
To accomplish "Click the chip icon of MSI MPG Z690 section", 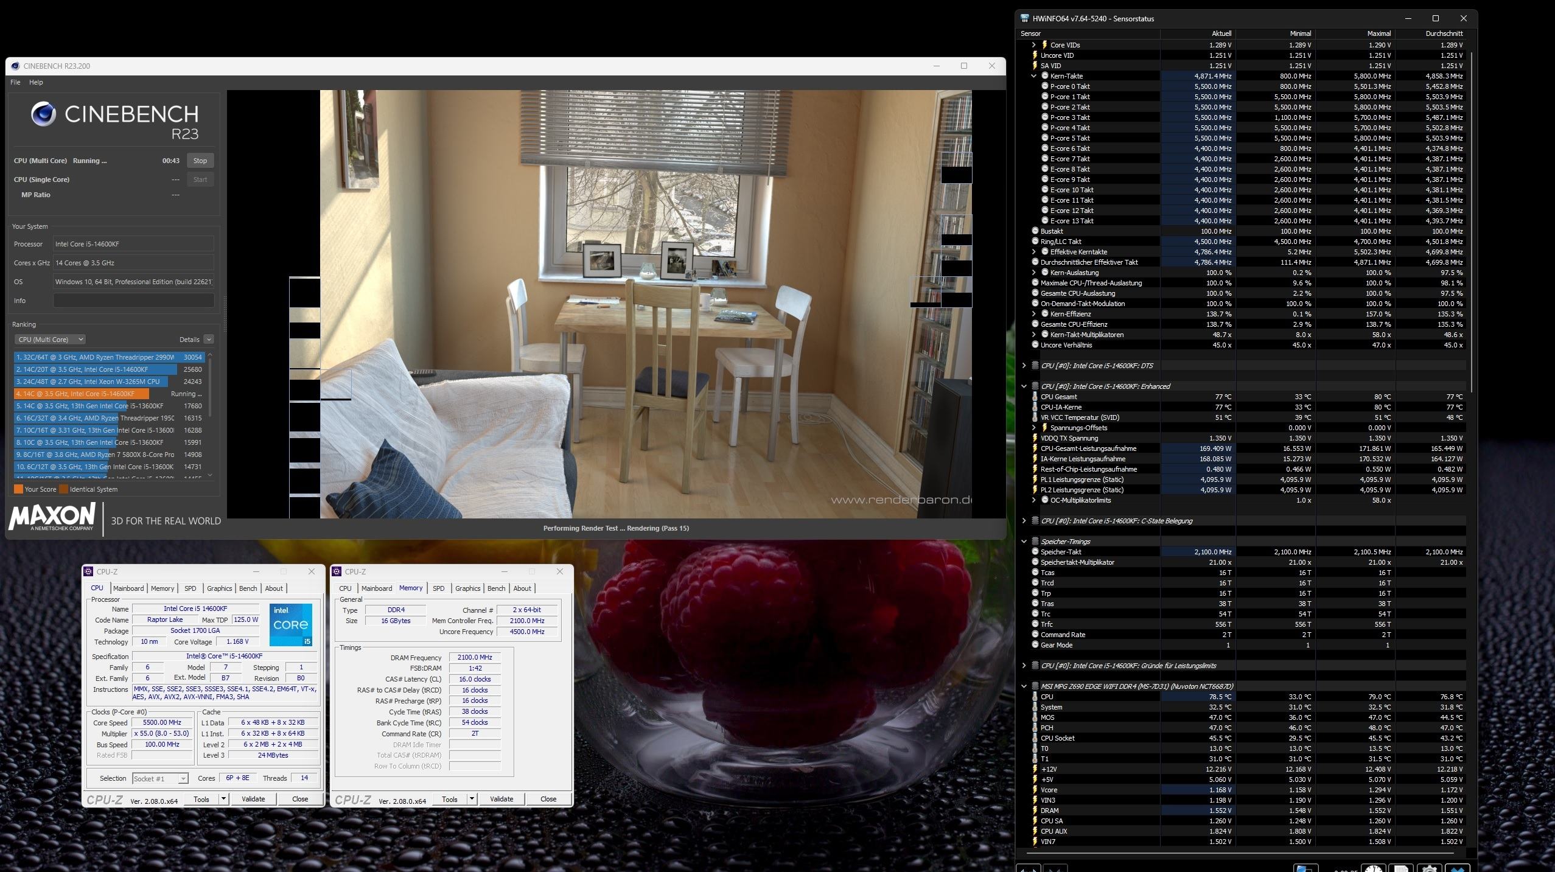I will [1035, 686].
